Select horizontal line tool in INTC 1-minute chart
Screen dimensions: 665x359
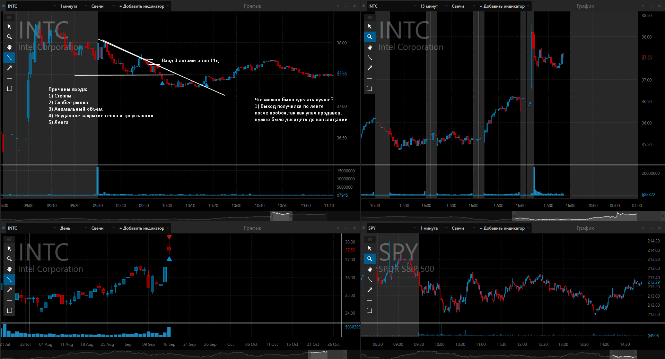pos(9,78)
